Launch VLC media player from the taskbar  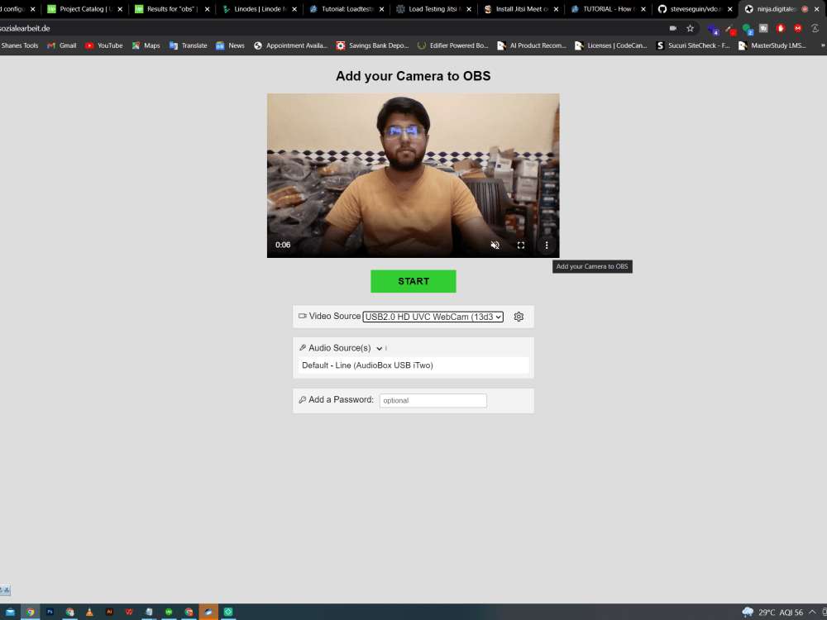pyautogui.click(x=89, y=612)
